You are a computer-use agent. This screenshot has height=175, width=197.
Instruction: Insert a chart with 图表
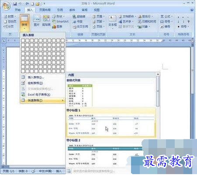click(x=57, y=27)
